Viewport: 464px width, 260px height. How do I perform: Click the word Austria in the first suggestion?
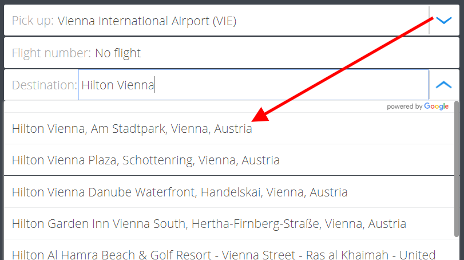point(233,129)
